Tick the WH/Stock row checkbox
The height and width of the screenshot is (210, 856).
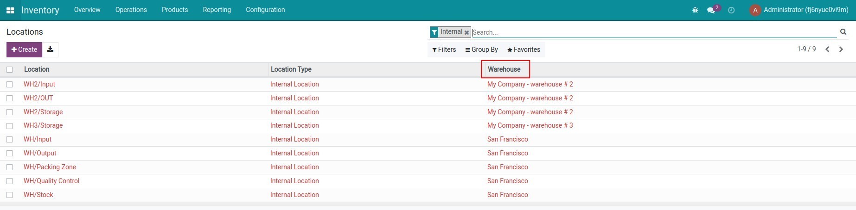[10, 195]
